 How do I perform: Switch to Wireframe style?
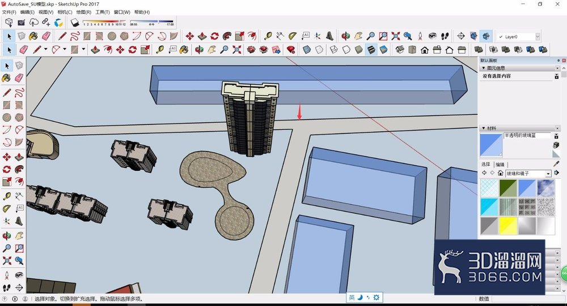(334, 49)
